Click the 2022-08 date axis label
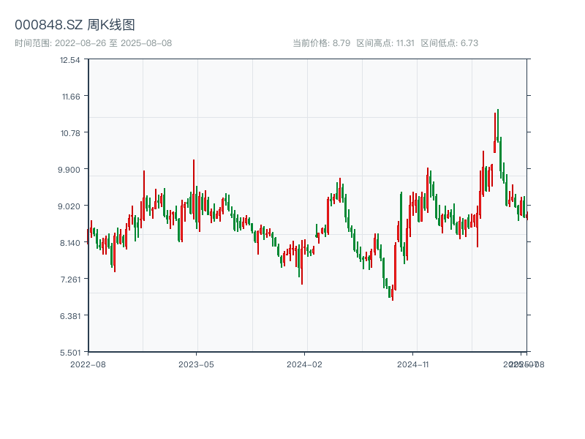Screen dimensions: 585x439 88,364
